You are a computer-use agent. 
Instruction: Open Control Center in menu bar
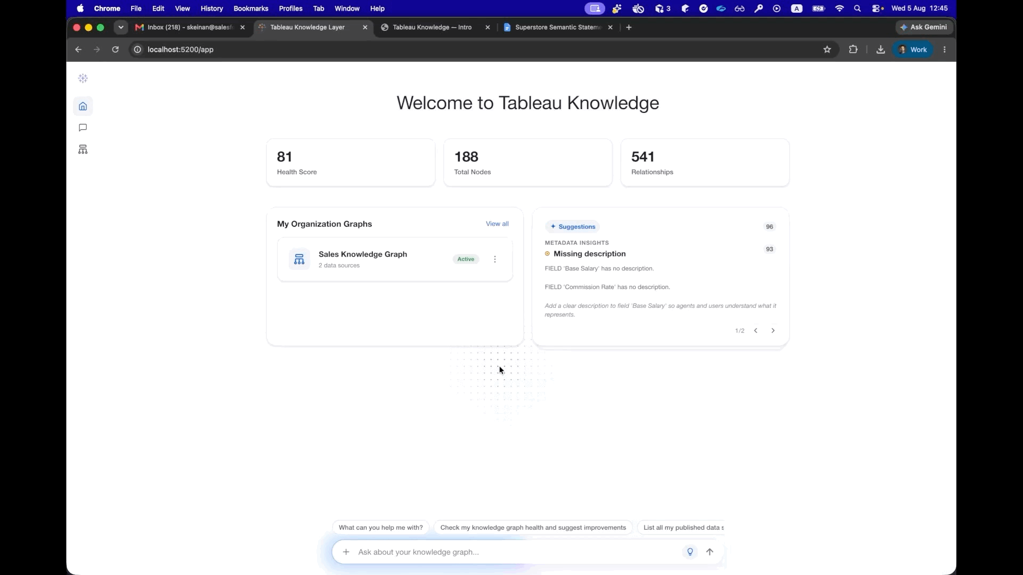(x=877, y=9)
